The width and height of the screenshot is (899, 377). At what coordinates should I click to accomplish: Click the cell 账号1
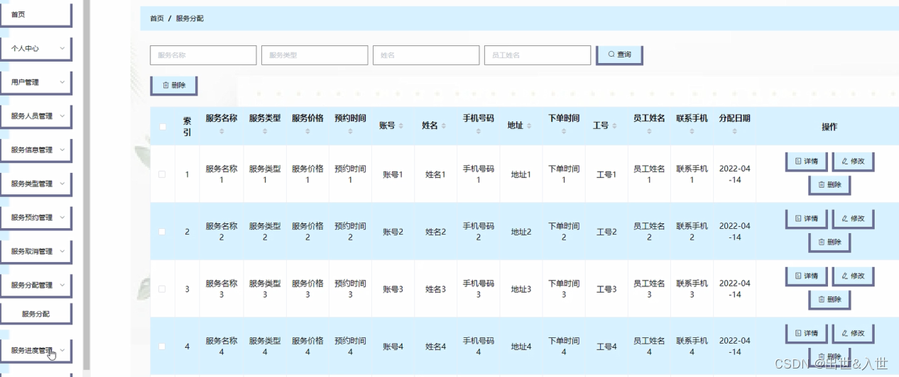393,174
